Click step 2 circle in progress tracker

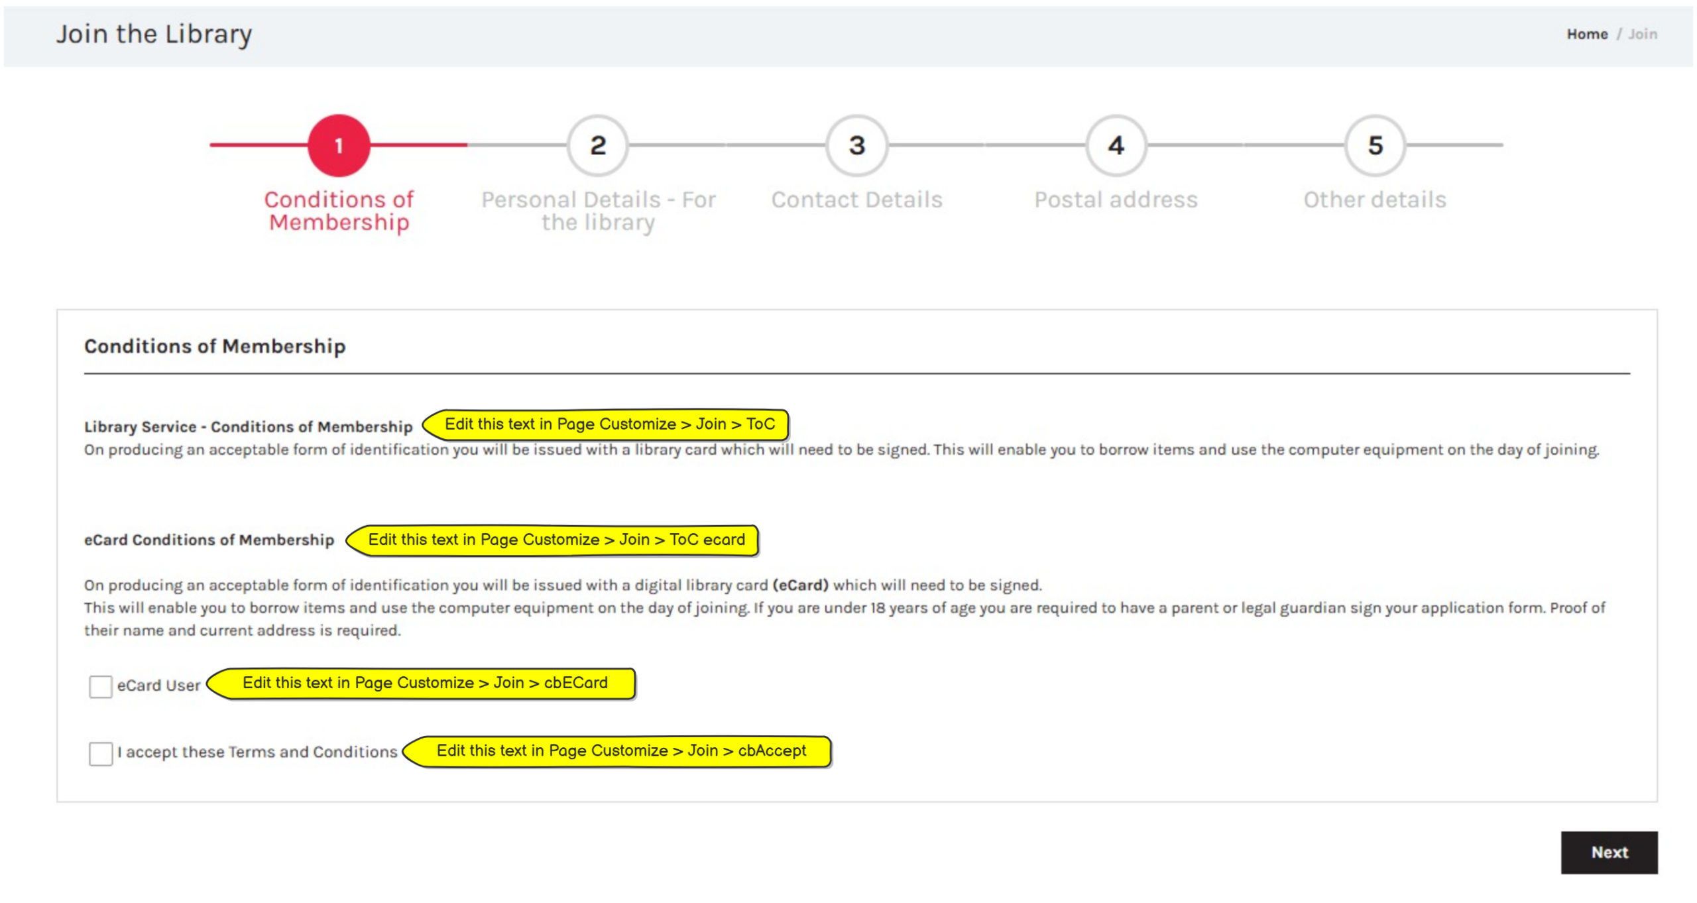(x=598, y=145)
